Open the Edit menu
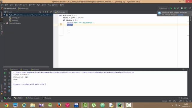This screenshot has height=108, width=192. click(x=7, y=5)
